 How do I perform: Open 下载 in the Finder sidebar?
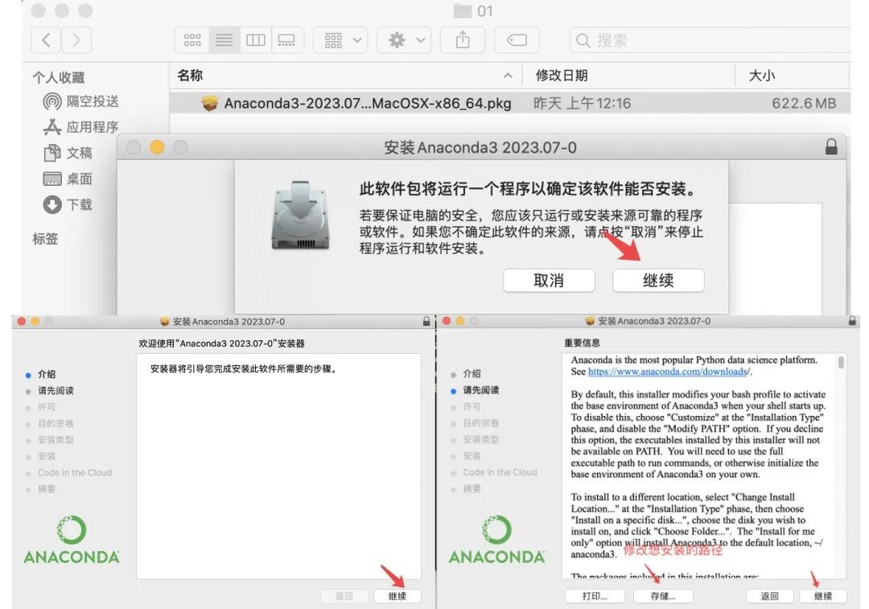tap(68, 205)
